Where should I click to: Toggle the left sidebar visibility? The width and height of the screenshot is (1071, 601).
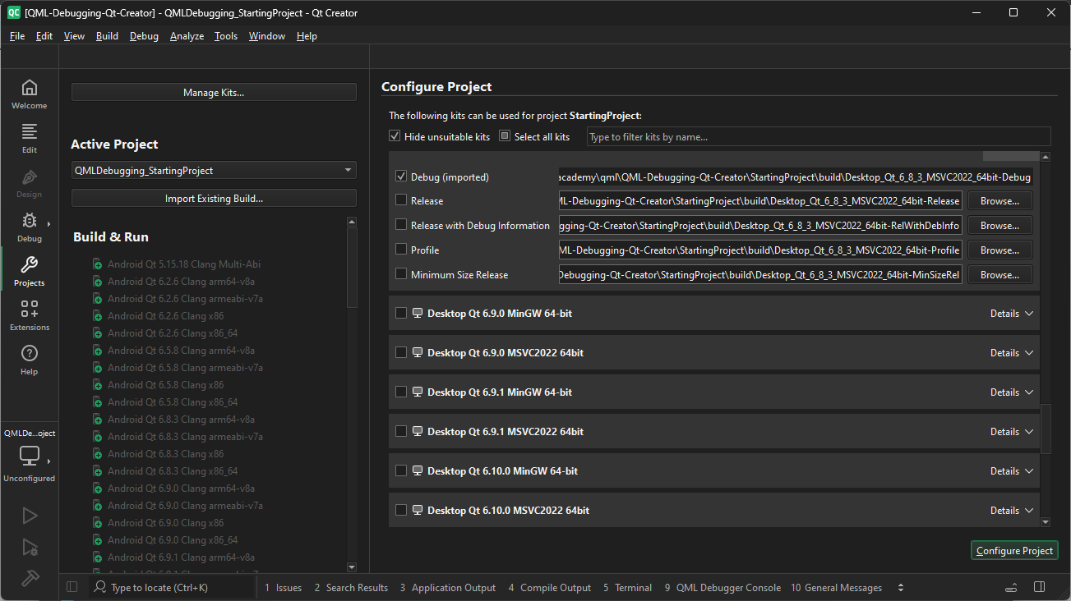point(72,587)
